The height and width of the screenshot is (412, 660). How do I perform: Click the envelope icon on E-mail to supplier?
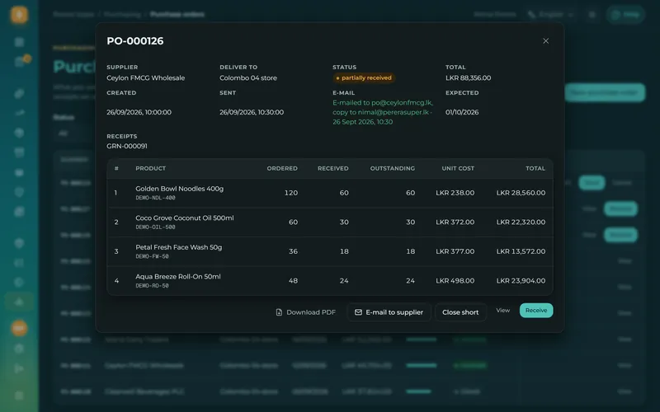pyautogui.click(x=358, y=312)
